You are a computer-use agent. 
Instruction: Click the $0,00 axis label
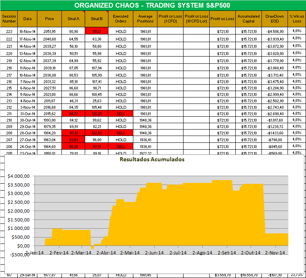point(23,246)
